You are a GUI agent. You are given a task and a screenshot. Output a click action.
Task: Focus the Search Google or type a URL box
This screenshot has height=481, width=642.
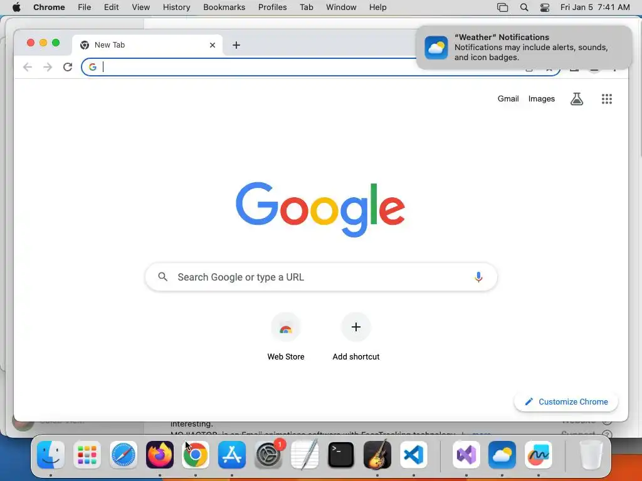point(321,277)
